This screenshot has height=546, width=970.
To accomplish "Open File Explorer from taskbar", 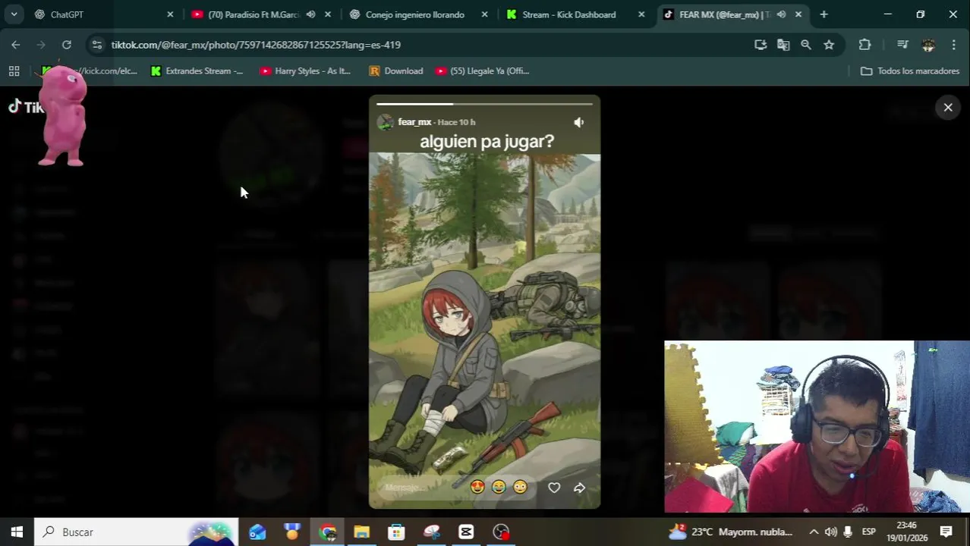I will pos(361,532).
